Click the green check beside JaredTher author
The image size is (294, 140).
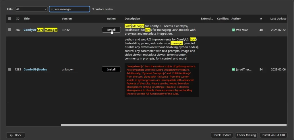233,69
